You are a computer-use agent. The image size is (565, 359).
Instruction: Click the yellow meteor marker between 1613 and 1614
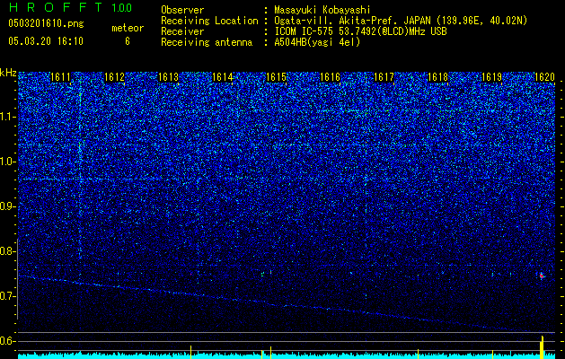click(190, 352)
